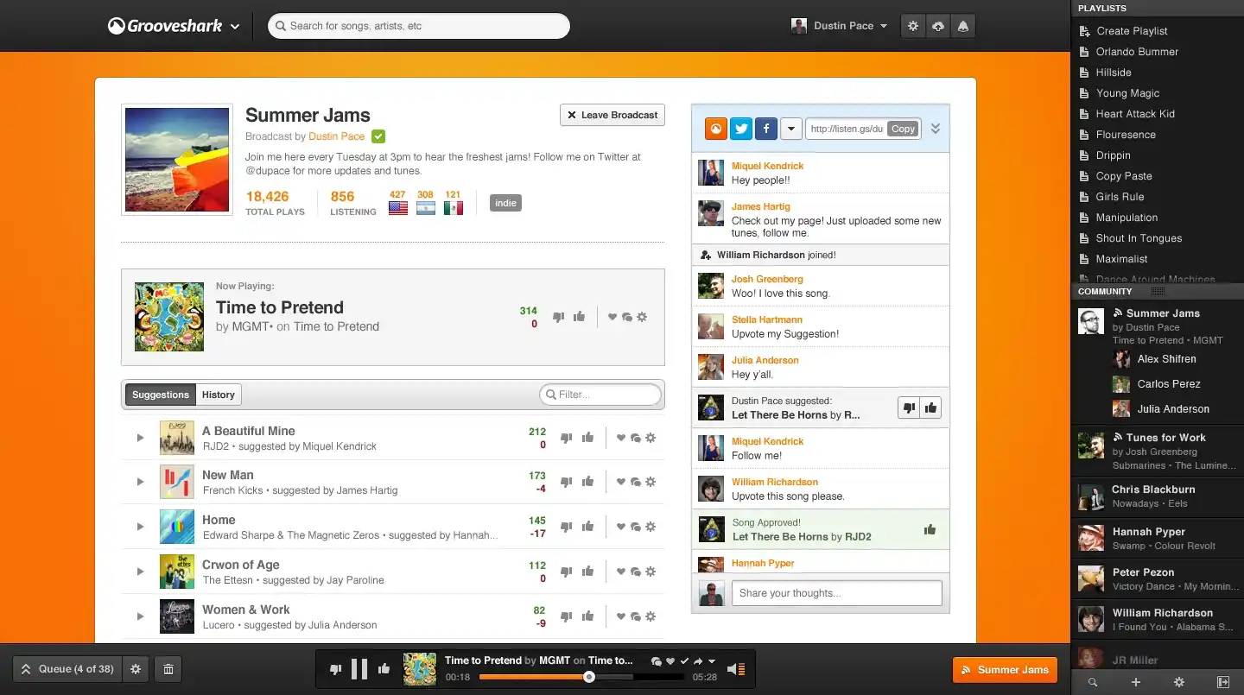Open queue options with the gear icon
The height and width of the screenshot is (695, 1244).
click(135, 669)
